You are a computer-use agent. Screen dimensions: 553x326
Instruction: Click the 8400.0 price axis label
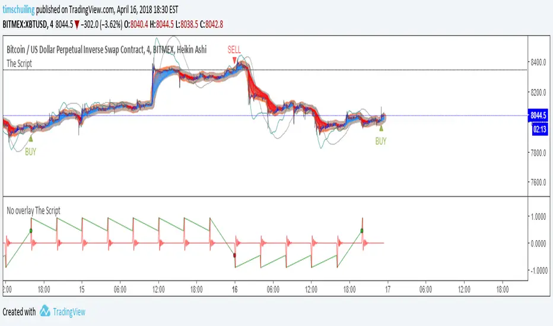(538, 62)
